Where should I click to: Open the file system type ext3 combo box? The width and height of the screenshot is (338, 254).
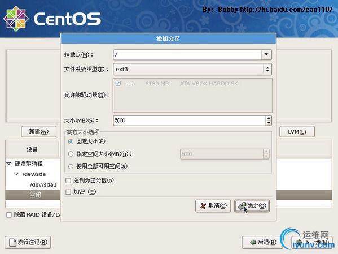192,69
